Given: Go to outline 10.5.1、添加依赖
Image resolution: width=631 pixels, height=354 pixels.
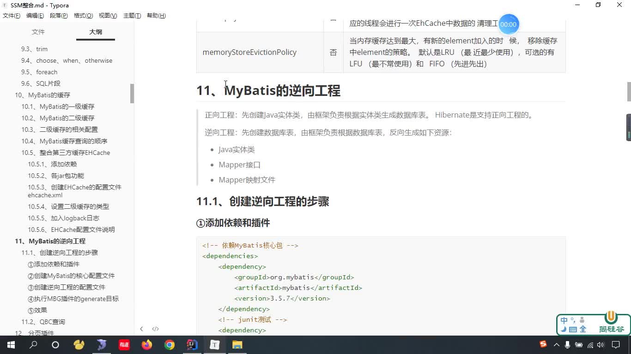Looking at the screenshot, I should pyautogui.click(x=52, y=164).
